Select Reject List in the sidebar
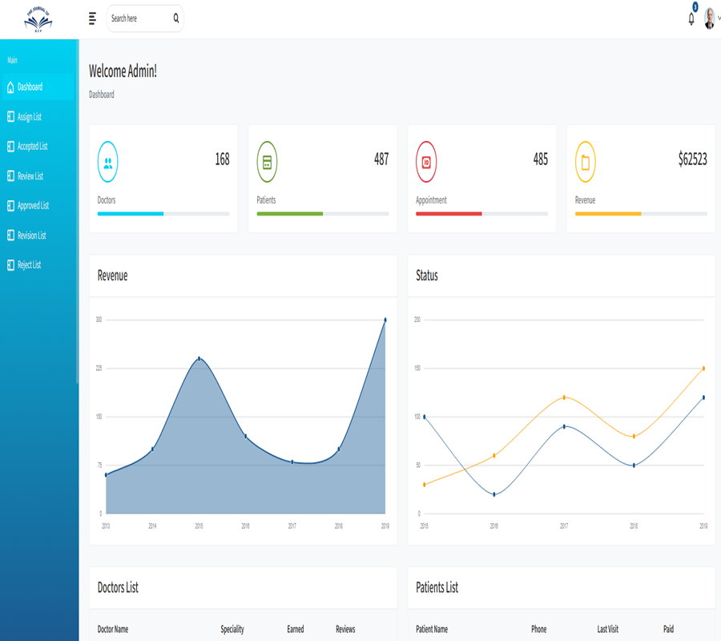Image resolution: width=721 pixels, height=641 pixels. 29,265
